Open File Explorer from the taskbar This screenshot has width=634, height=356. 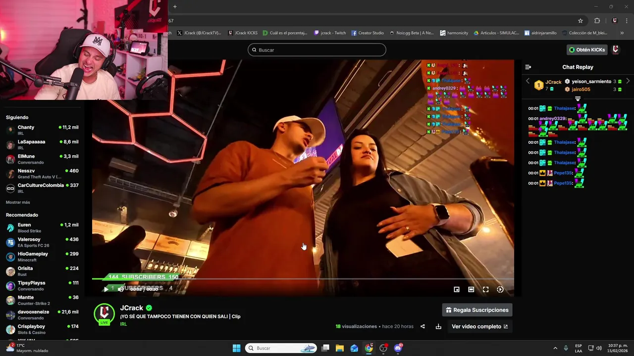click(x=340, y=348)
